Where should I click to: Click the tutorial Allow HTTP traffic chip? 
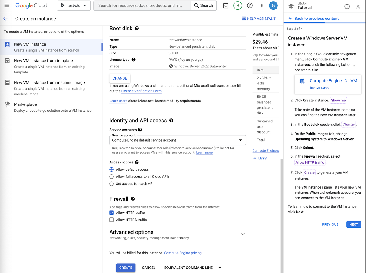click(x=310, y=162)
